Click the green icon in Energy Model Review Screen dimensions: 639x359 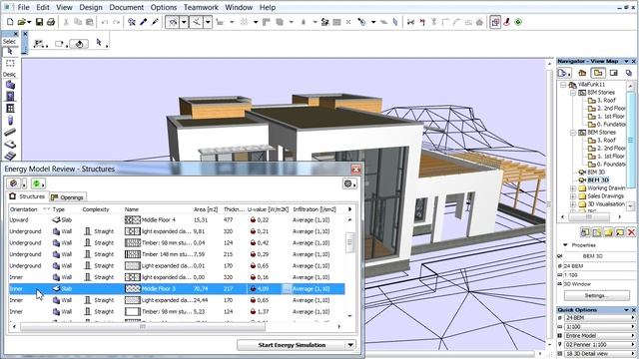pyautogui.click(x=36, y=183)
